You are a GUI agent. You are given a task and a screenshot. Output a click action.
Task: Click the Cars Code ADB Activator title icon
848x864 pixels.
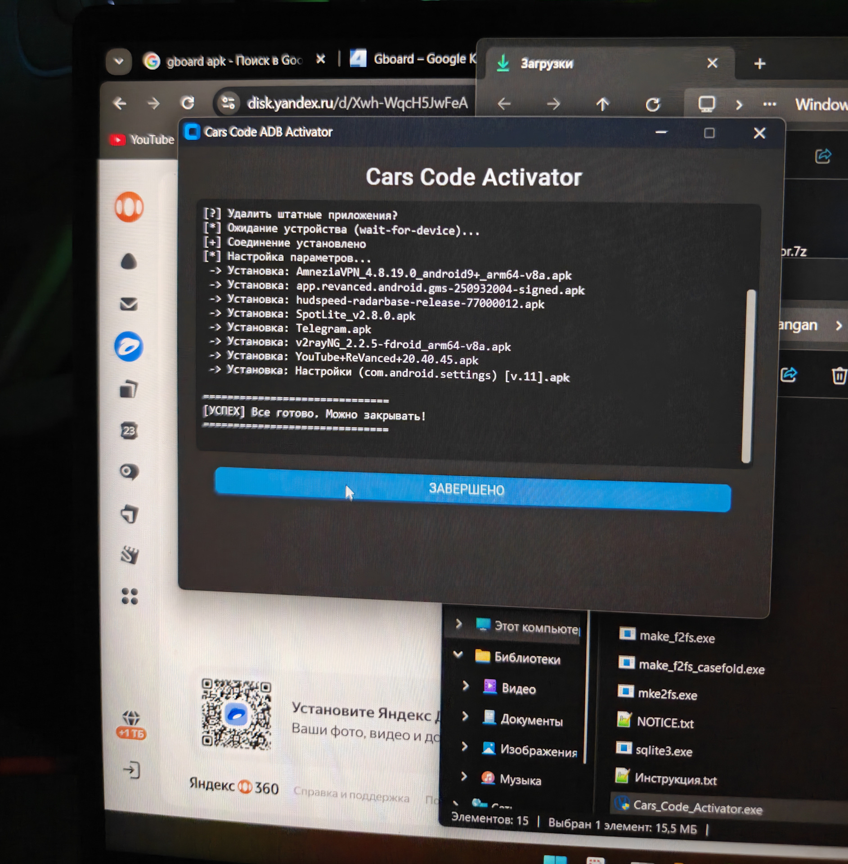pyautogui.click(x=192, y=131)
